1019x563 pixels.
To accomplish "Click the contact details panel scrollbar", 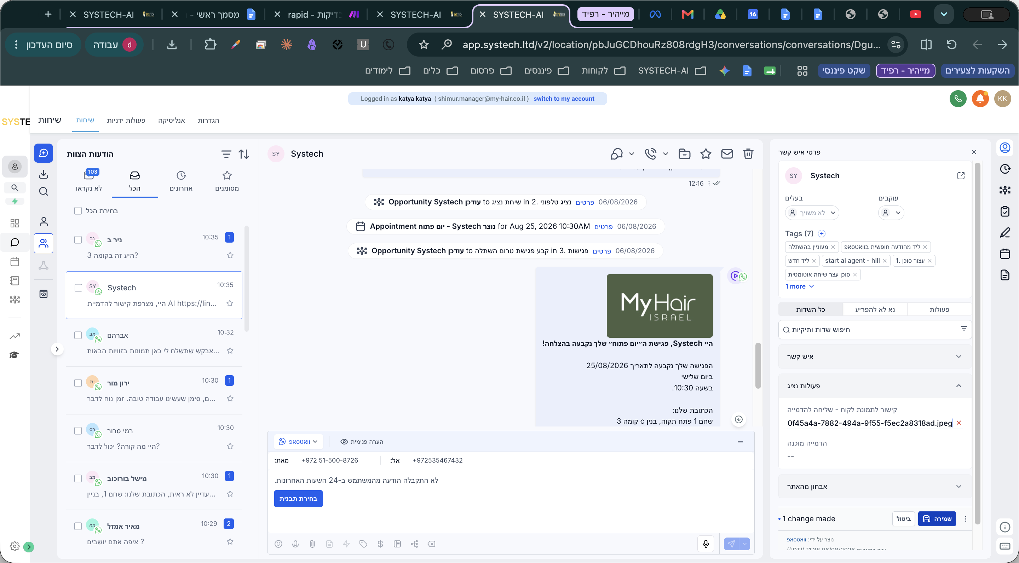I will click(x=978, y=343).
